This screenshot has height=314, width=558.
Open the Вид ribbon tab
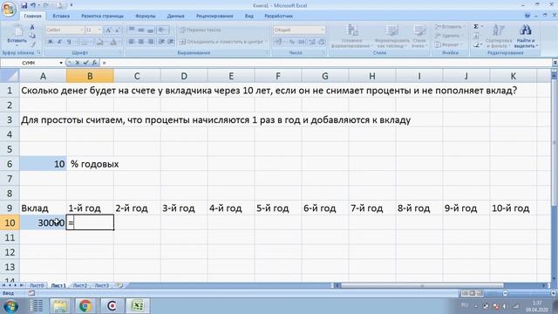coord(249,16)
